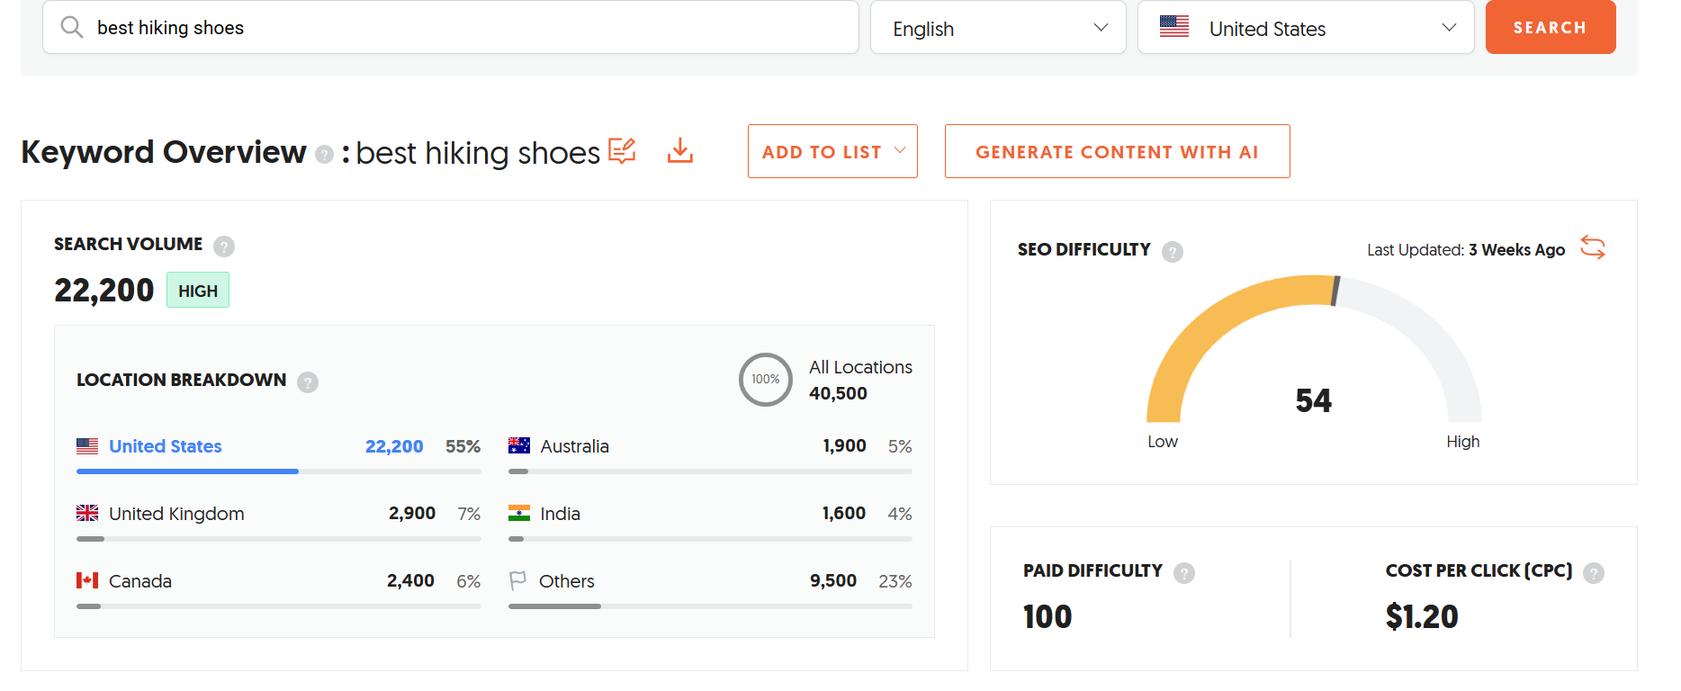Click the Keyword Overview help icon

click(324, 155)
